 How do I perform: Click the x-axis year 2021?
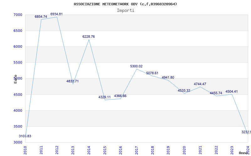pyautogui.click(x=200, y=150)
